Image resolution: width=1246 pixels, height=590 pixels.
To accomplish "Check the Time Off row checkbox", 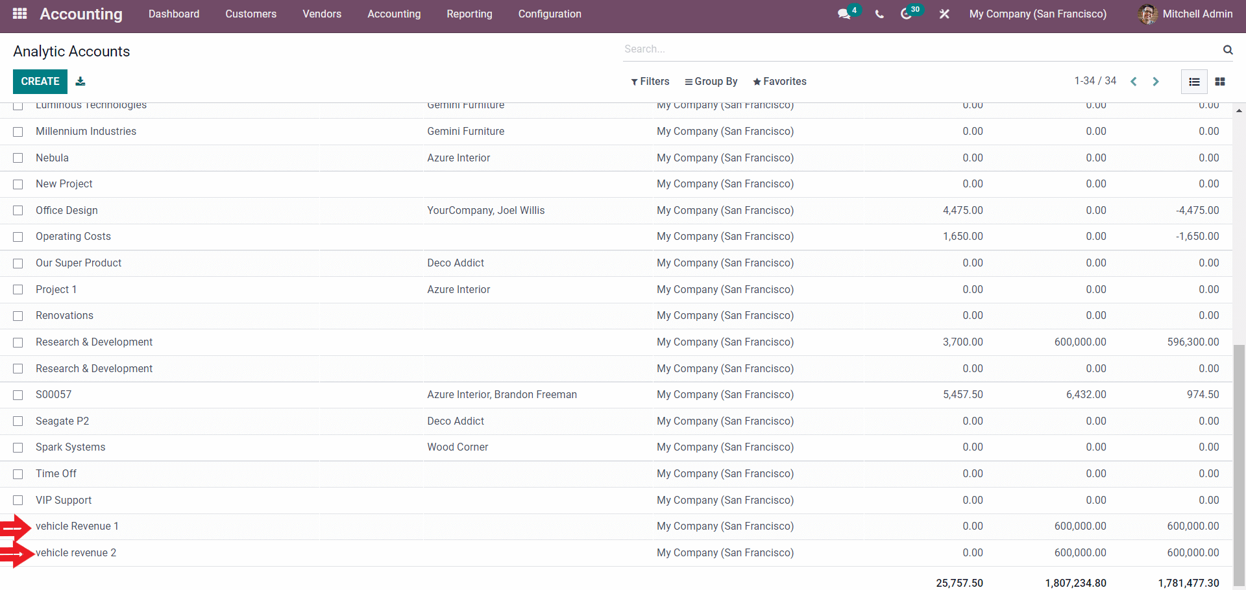I will pyautogui.click(x=18, y=474).
